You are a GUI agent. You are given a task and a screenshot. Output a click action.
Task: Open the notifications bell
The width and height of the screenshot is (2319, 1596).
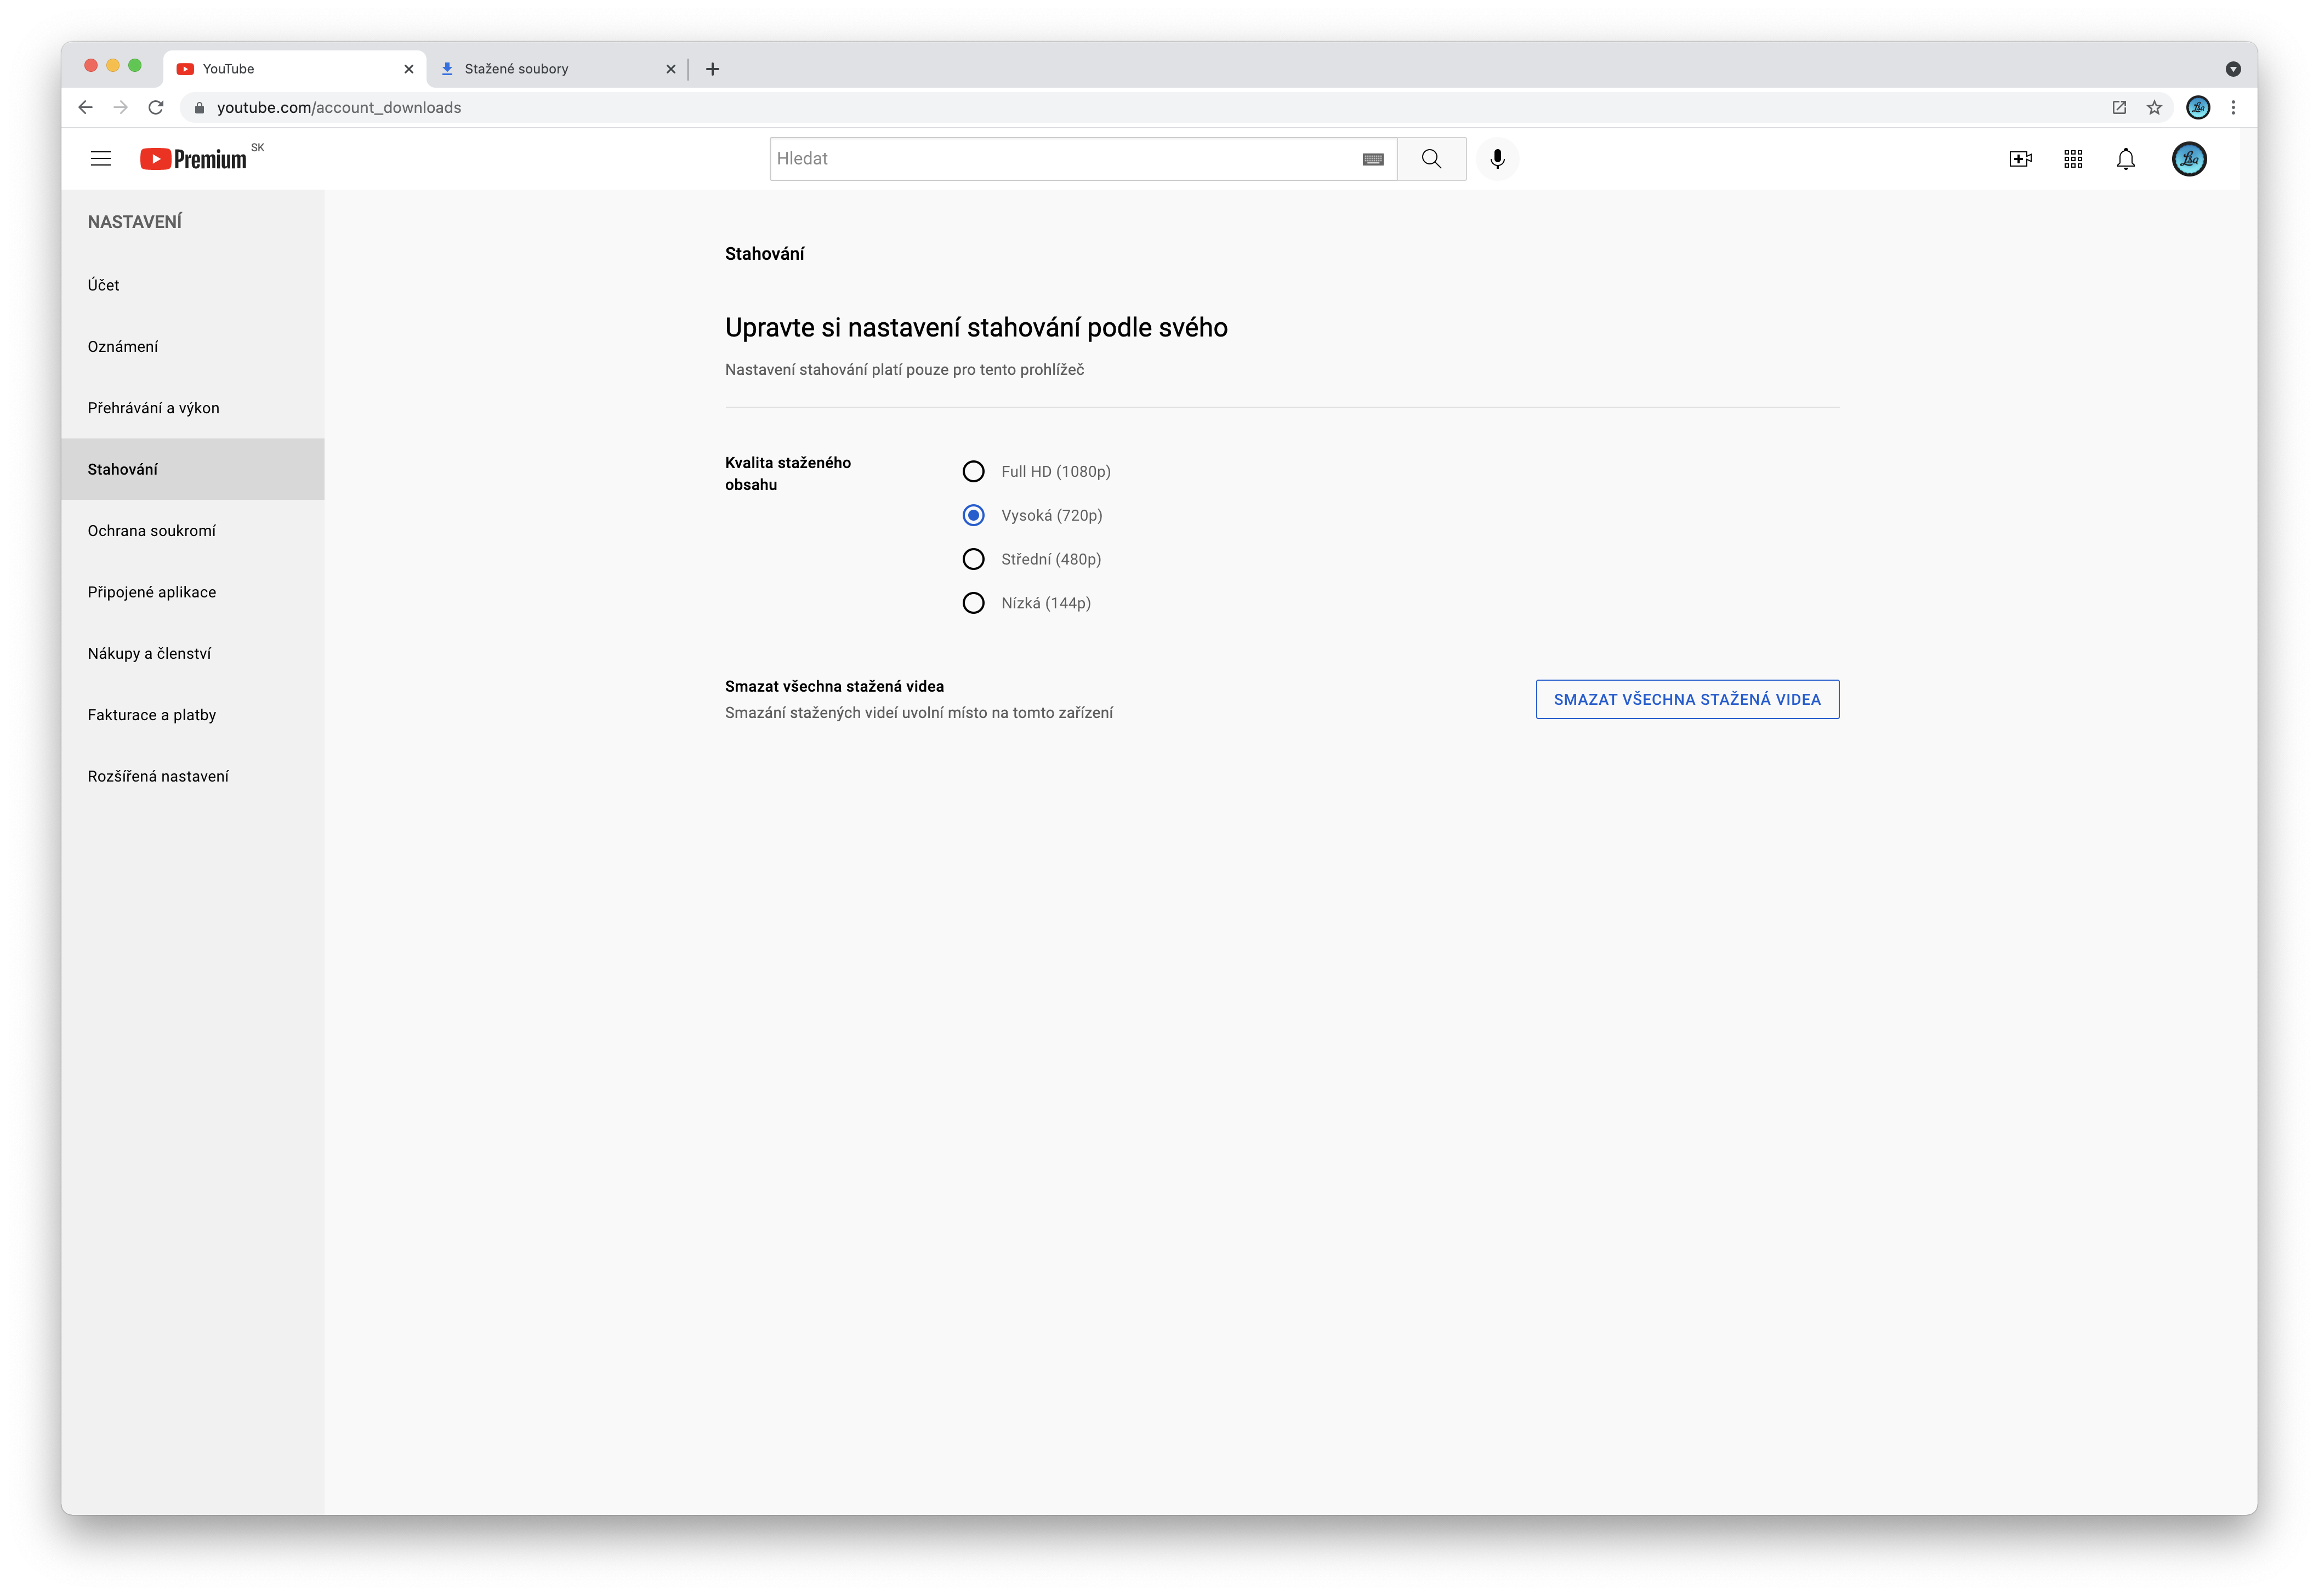click(2125, 159)
